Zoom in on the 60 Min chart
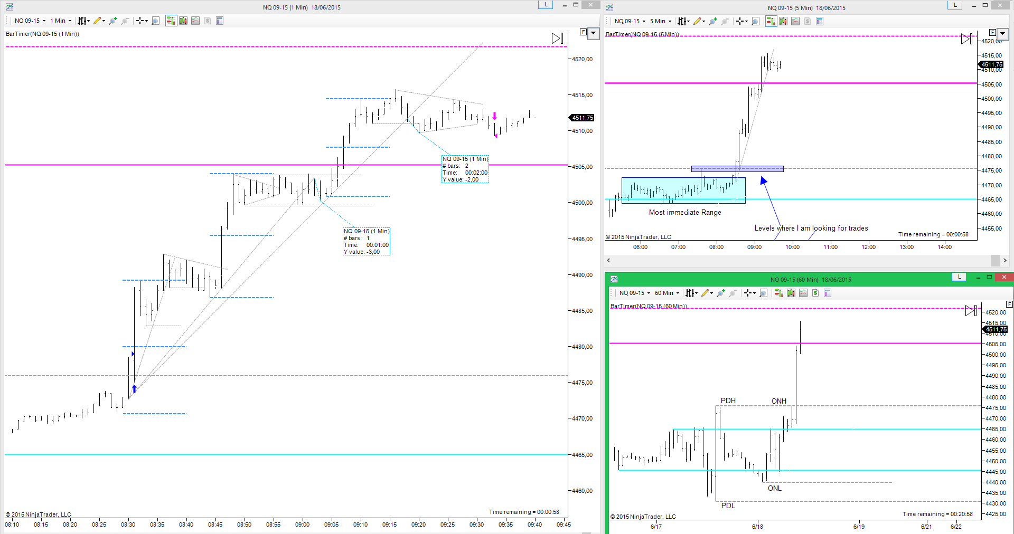The height and width of the screenshot is (534, 1014). click(x=720, y=293)
